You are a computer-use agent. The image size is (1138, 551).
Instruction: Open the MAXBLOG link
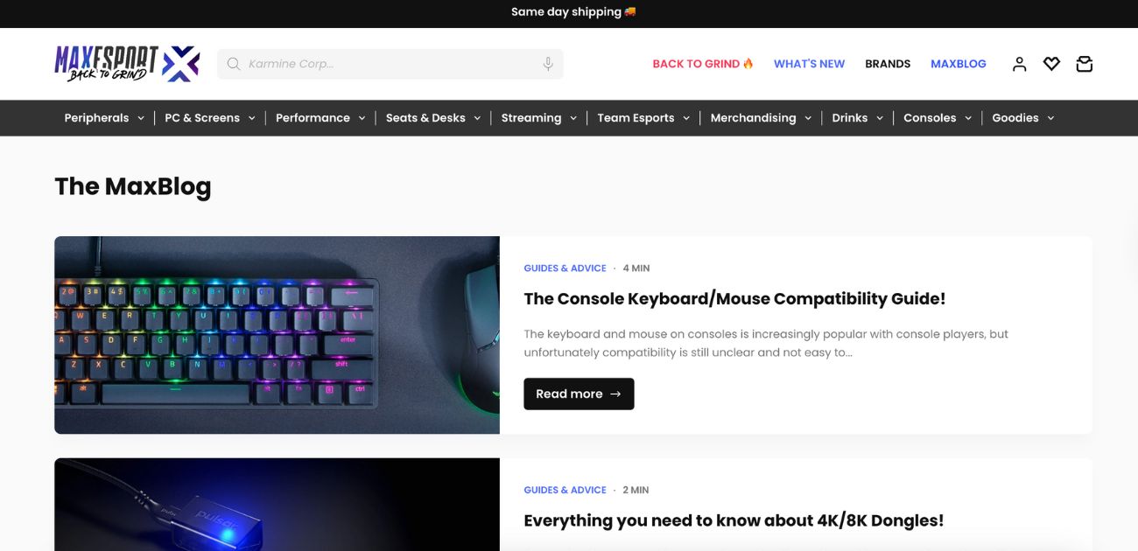click(x=959, y=64)
